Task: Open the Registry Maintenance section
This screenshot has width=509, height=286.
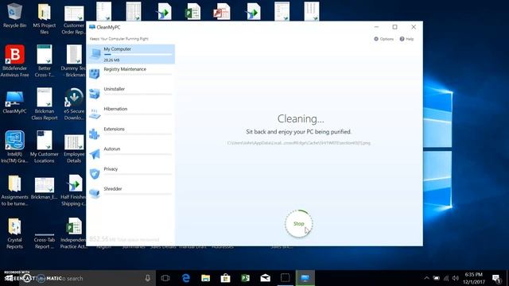Action: 130,73
